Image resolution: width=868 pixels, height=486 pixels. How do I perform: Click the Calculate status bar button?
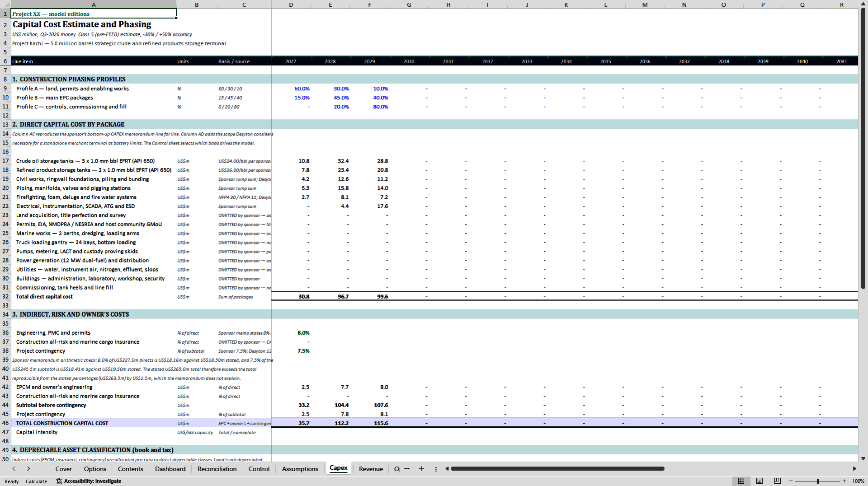(36, 481)
